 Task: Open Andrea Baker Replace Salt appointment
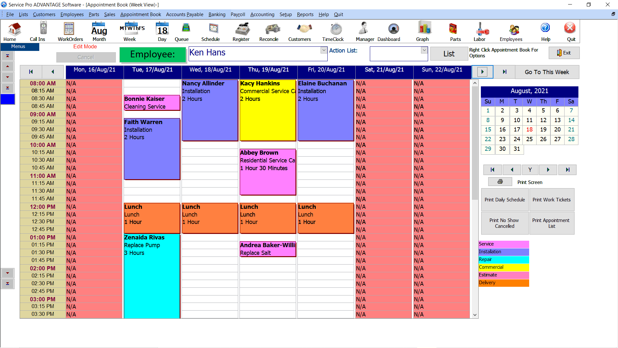click(268, 249)
